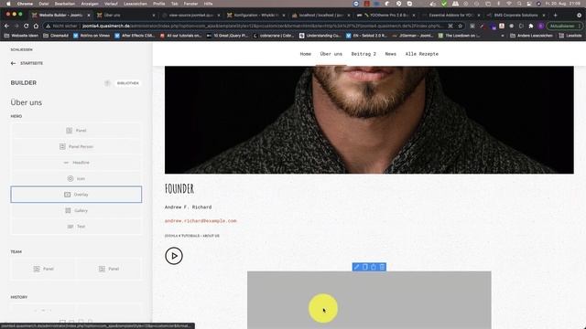Image resolution: width=586 pixels, height=329 pixels.
Task: Open the Home menu item
Action: tap(305, 54)
